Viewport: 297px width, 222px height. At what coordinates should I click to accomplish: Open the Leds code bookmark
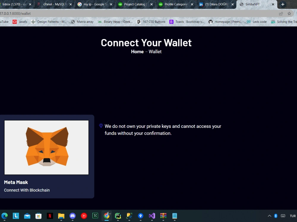click(x=257, y=22)
